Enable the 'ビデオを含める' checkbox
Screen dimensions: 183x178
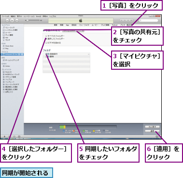point(46,43)
